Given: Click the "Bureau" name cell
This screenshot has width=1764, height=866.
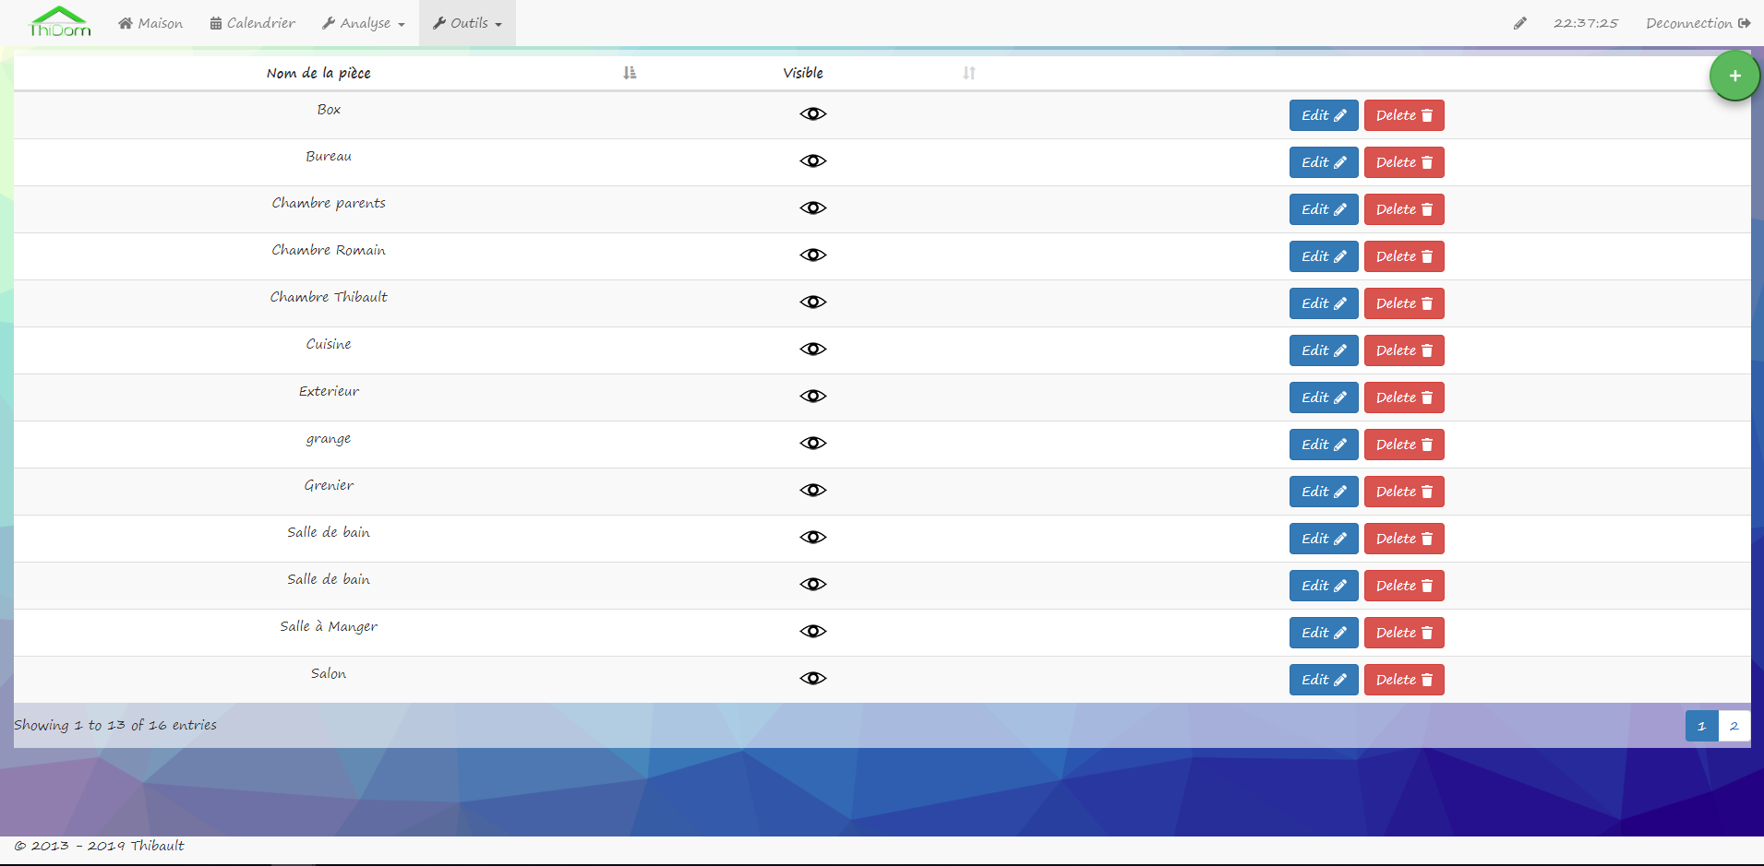Looking at the screenshot, I should click(329, 157).
